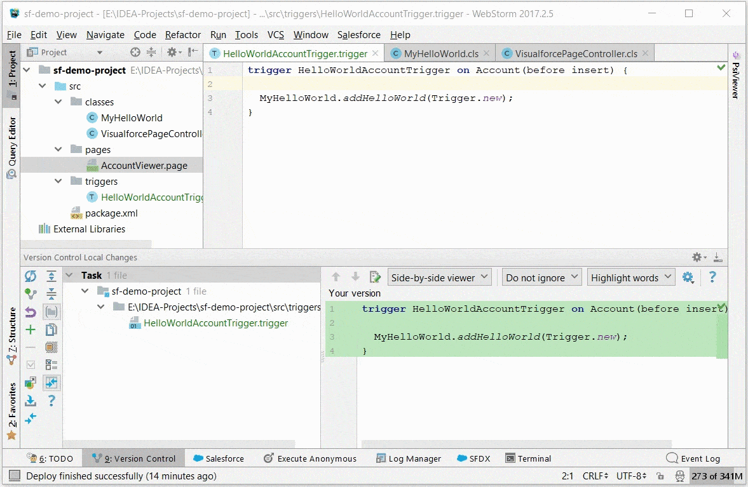This screenshot has width=748, height=487.
Task: Switch to MyHelloWorld.cls editor tab
Action: pyautogui.click(x=441, y=53)
